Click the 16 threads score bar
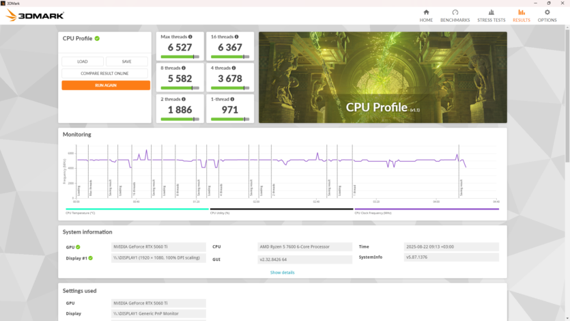This screenshot has width=570, height=321. click(230, 57)
